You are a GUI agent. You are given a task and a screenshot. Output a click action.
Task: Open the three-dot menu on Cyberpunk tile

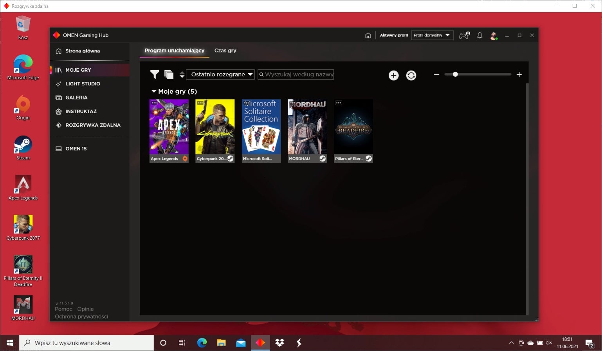point(200,103)
